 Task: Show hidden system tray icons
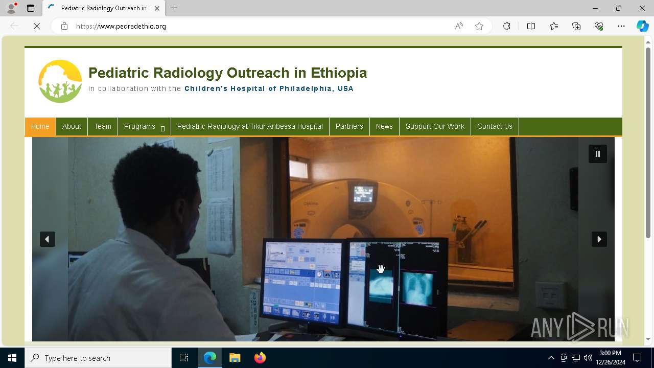[x=551, y=358]
